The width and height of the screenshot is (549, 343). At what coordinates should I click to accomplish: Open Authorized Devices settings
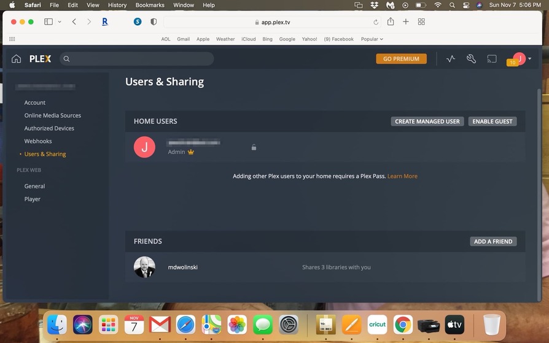[49, 128]
